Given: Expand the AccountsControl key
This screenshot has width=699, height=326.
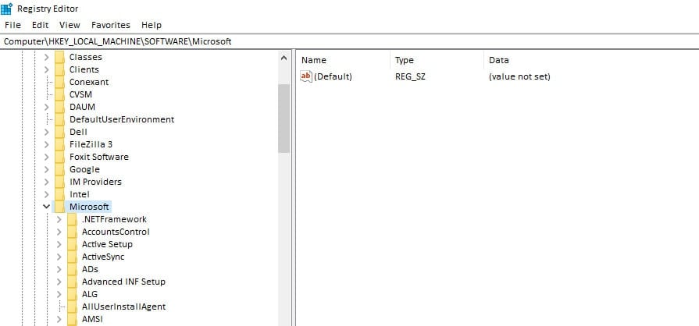Looking at the screenshot, I should pyautogui.click(x=59, y=232).
